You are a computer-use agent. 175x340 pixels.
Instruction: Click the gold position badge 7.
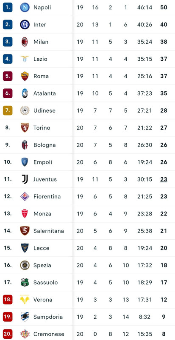coord(8,110)
